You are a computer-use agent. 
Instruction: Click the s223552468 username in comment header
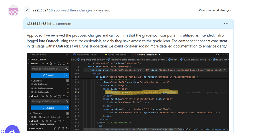(36, 24)
